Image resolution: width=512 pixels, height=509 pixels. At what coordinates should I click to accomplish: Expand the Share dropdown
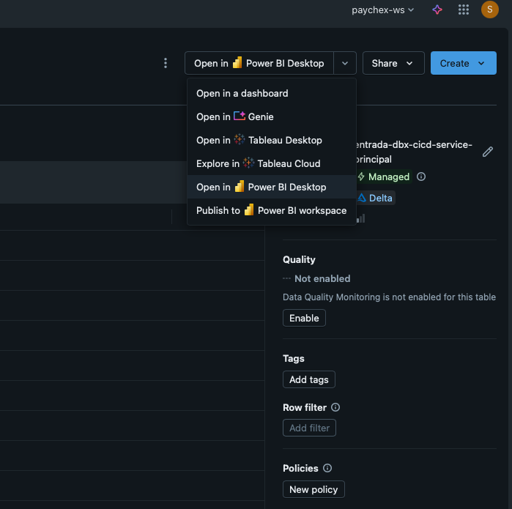(x=393, y=63)
